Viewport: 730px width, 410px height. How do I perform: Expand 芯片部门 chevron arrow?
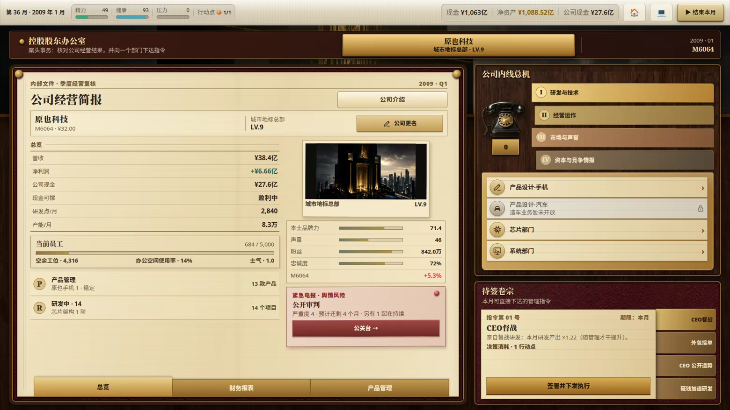point(702,231)
